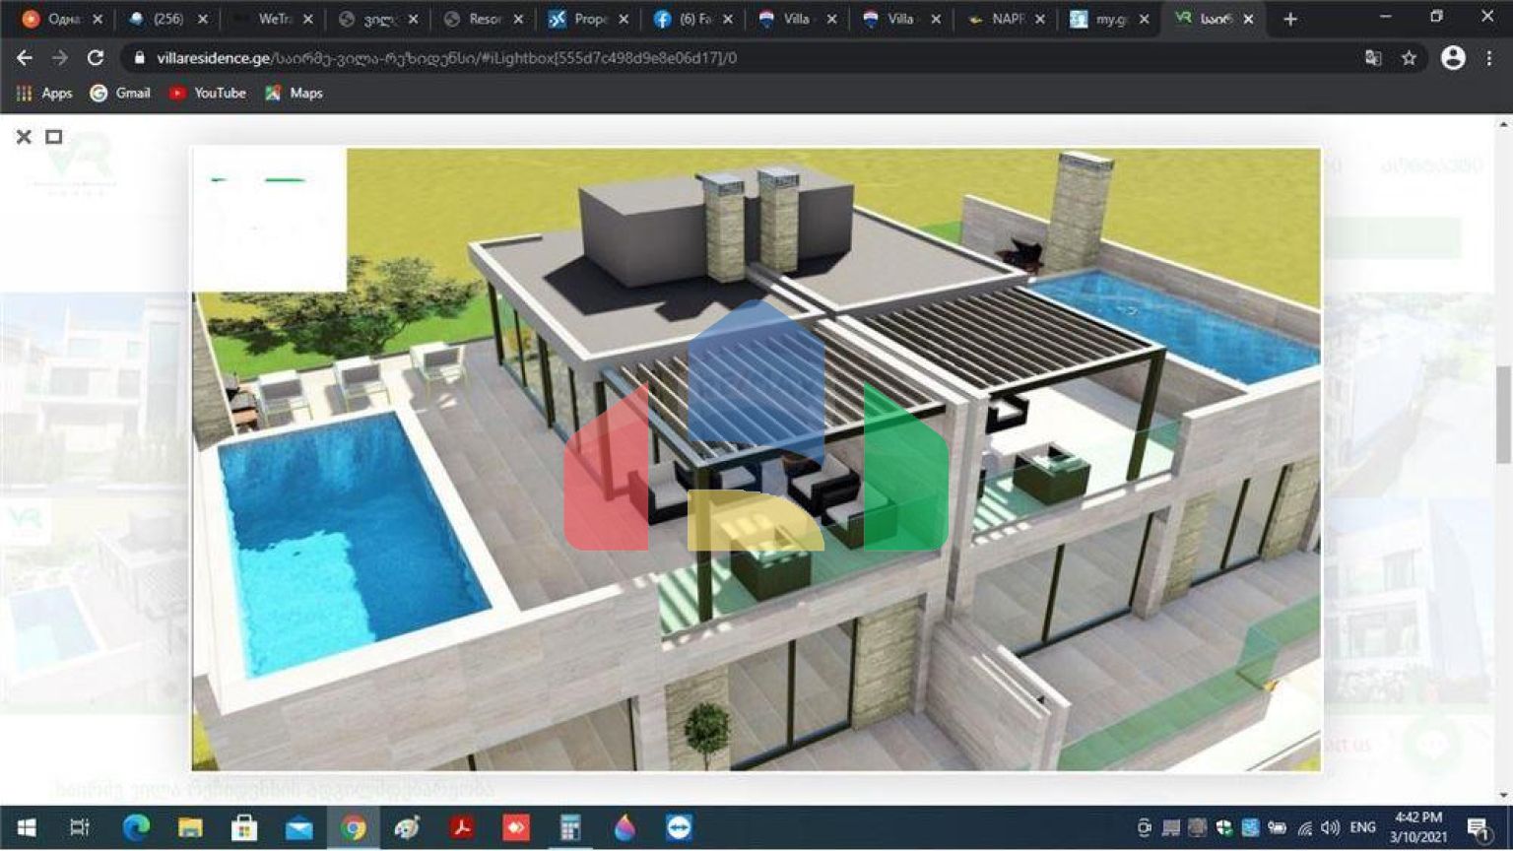Open the Maps bookmark
This screenshot has height=851, width=1513.
[294, 93]
